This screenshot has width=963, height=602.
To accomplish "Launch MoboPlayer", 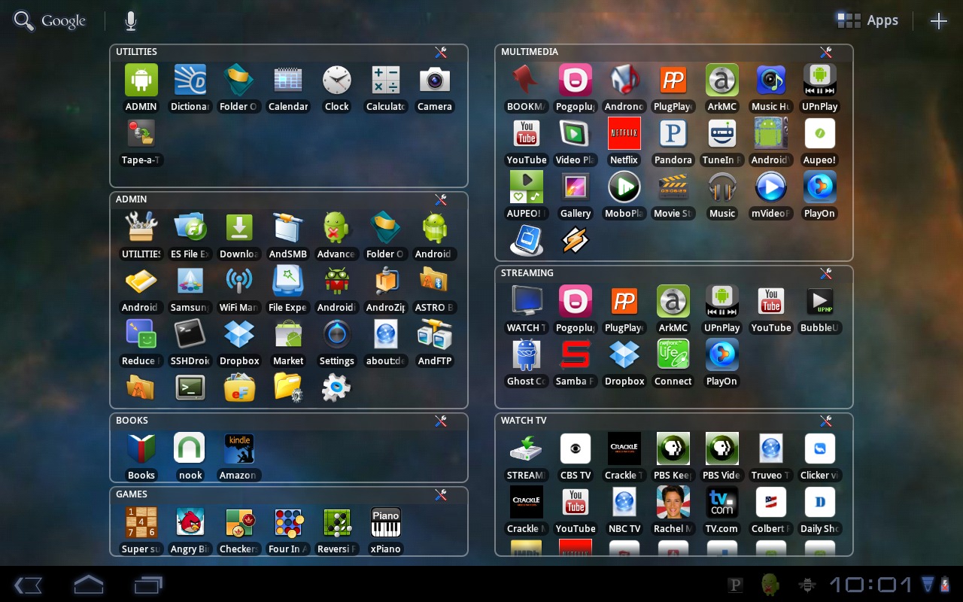I will pos(624,195).
